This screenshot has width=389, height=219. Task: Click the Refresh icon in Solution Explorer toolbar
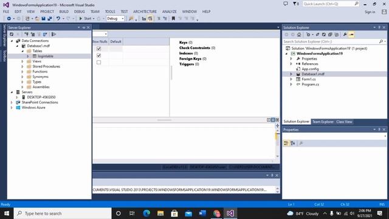pos(324,35)
